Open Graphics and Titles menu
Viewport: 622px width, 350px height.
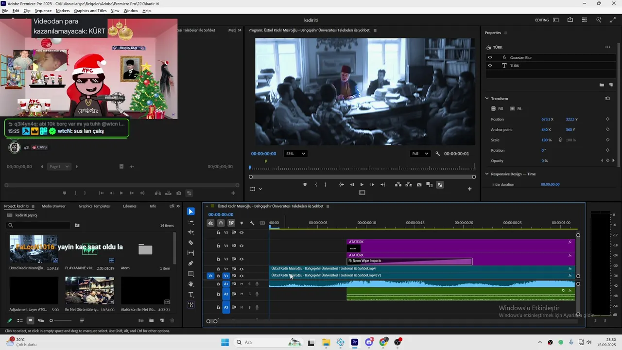[x=90, y=11]
